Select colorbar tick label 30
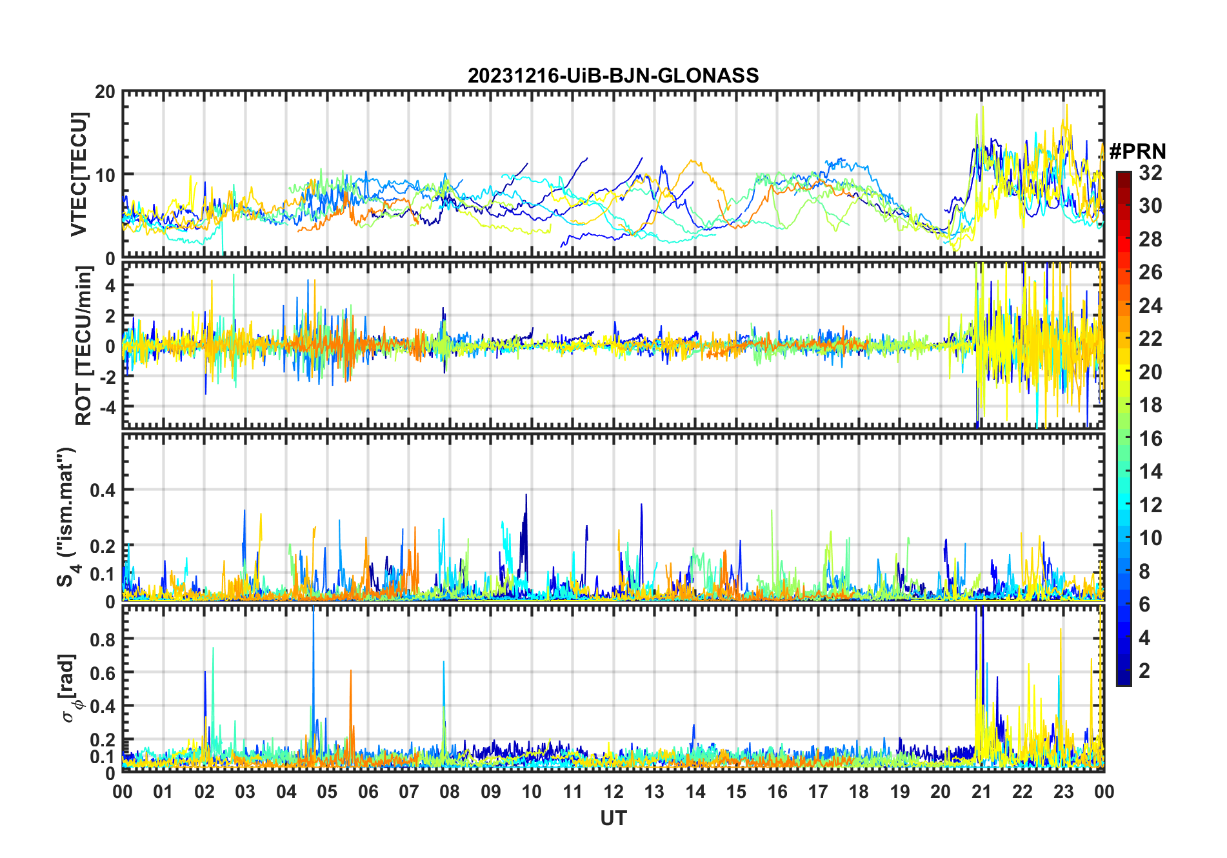The width and height of the screenshot is (1227, 858). pyautogui.click(x=1150, y=206)
